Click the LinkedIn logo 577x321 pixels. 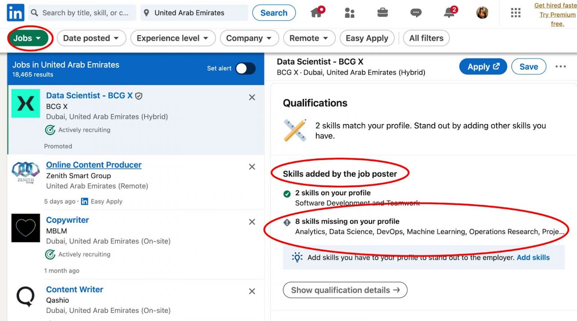(x=15, y=12)
